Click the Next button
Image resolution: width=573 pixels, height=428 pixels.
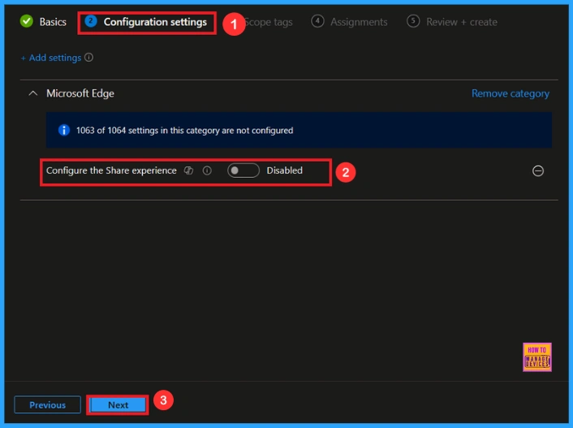tap(118, 405)
